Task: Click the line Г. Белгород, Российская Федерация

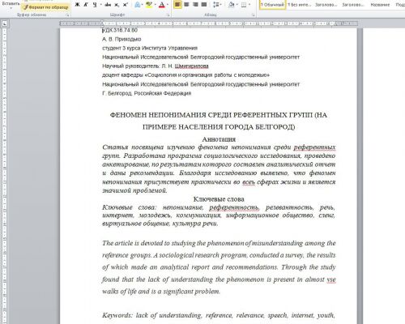Action: (x=147, y=93)
